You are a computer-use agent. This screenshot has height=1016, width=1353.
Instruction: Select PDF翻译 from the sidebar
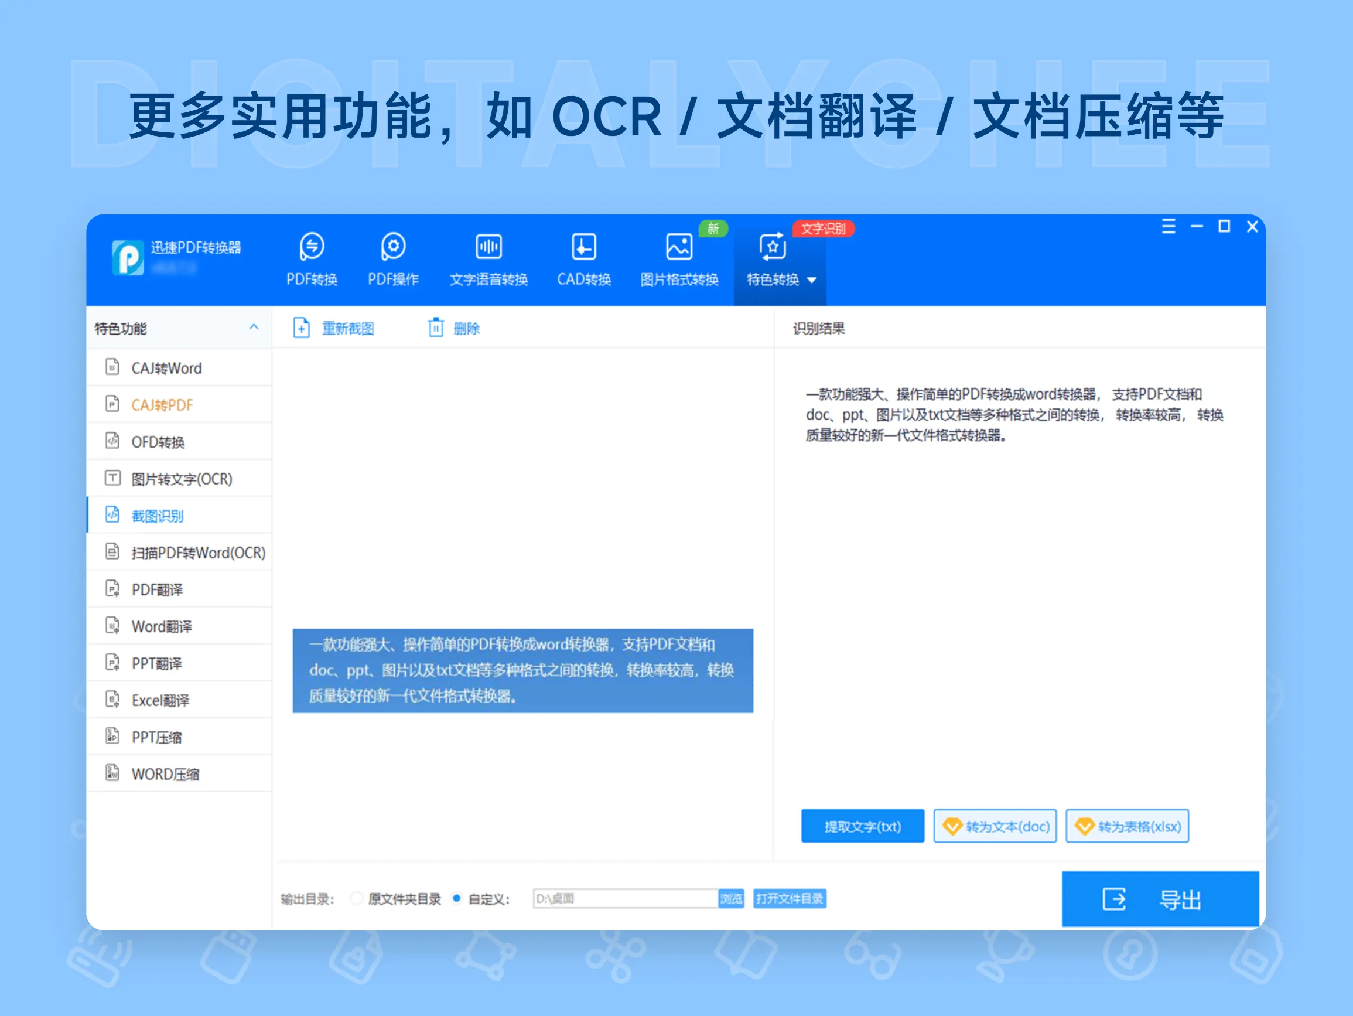158,589
